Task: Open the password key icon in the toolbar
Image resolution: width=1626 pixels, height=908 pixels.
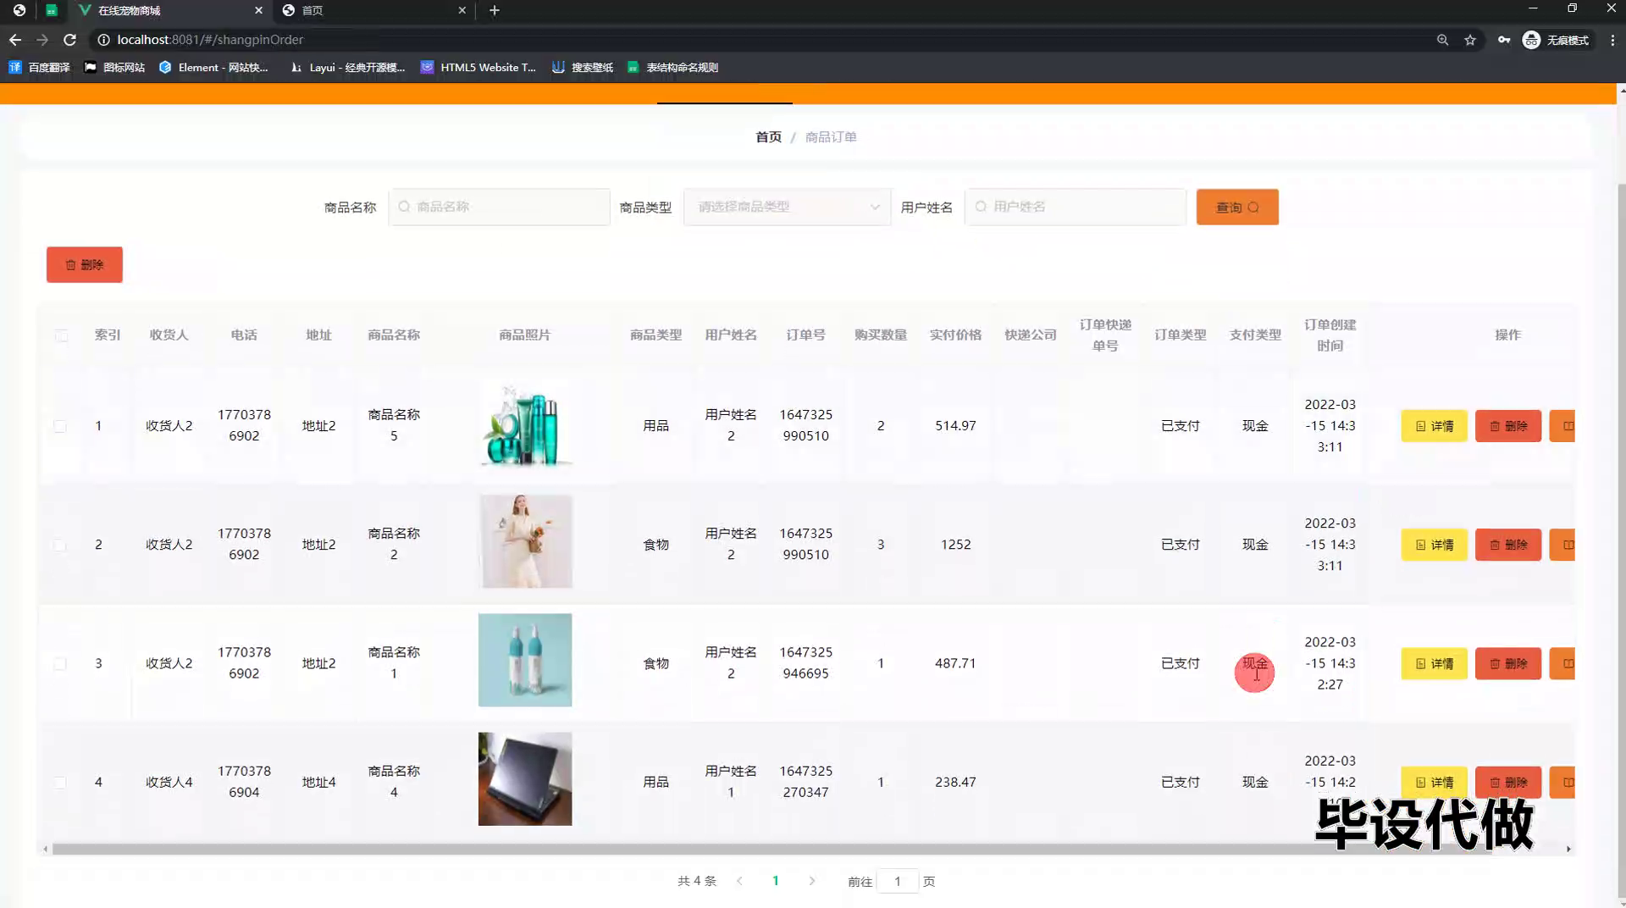Action: [x=1504, y=40]
